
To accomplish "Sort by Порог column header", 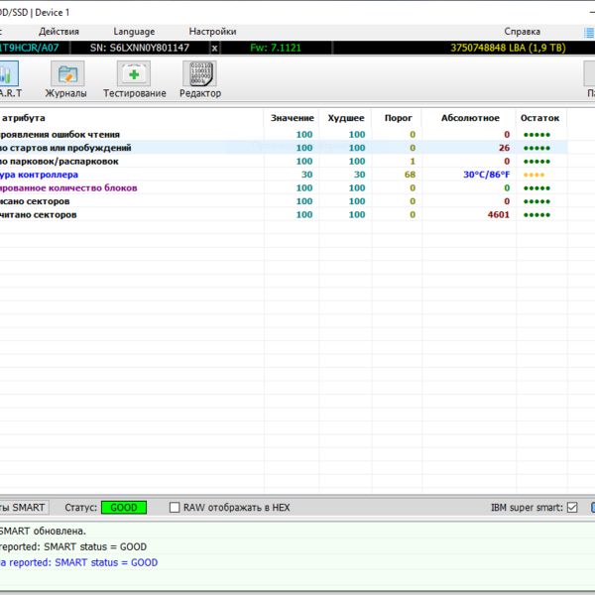I will click(x=398, y=118).
